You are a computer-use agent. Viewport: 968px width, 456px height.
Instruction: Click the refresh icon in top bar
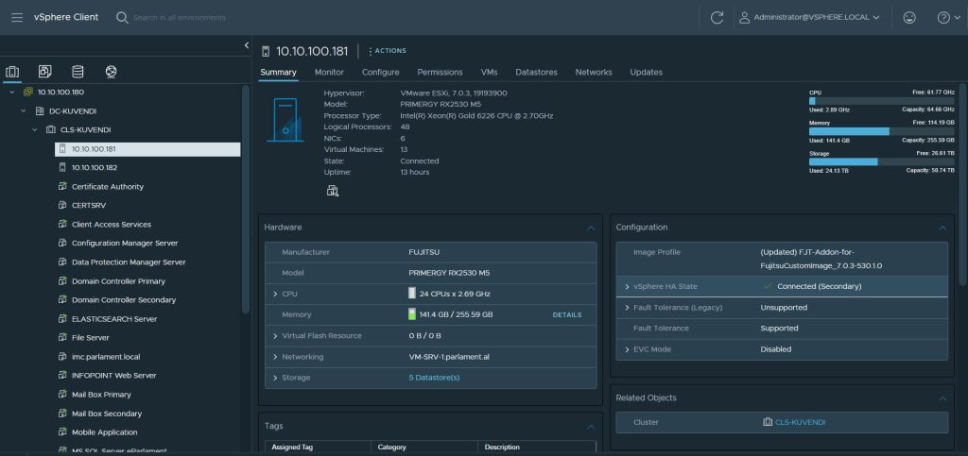717,17
